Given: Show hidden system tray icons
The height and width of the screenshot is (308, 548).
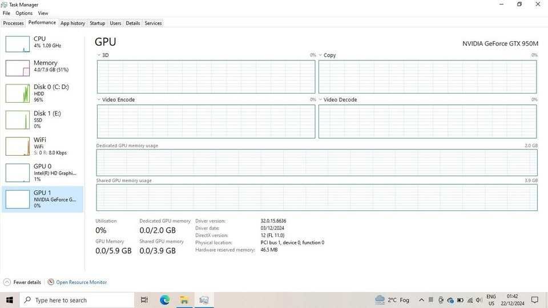Looking at the screenshot, I should (421, 300).
